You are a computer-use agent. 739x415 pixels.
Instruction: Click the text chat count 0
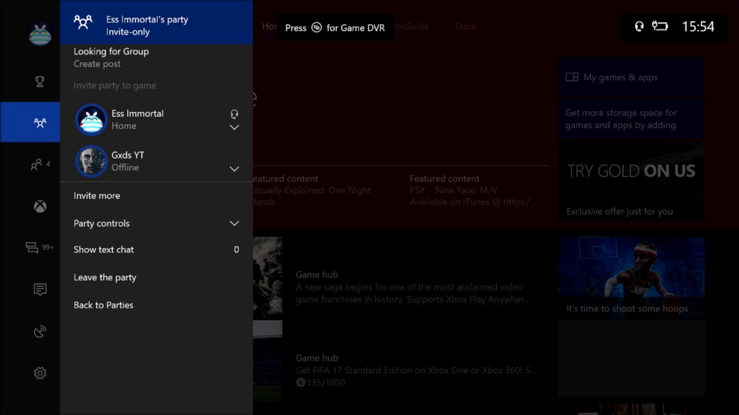coord(236,250)
